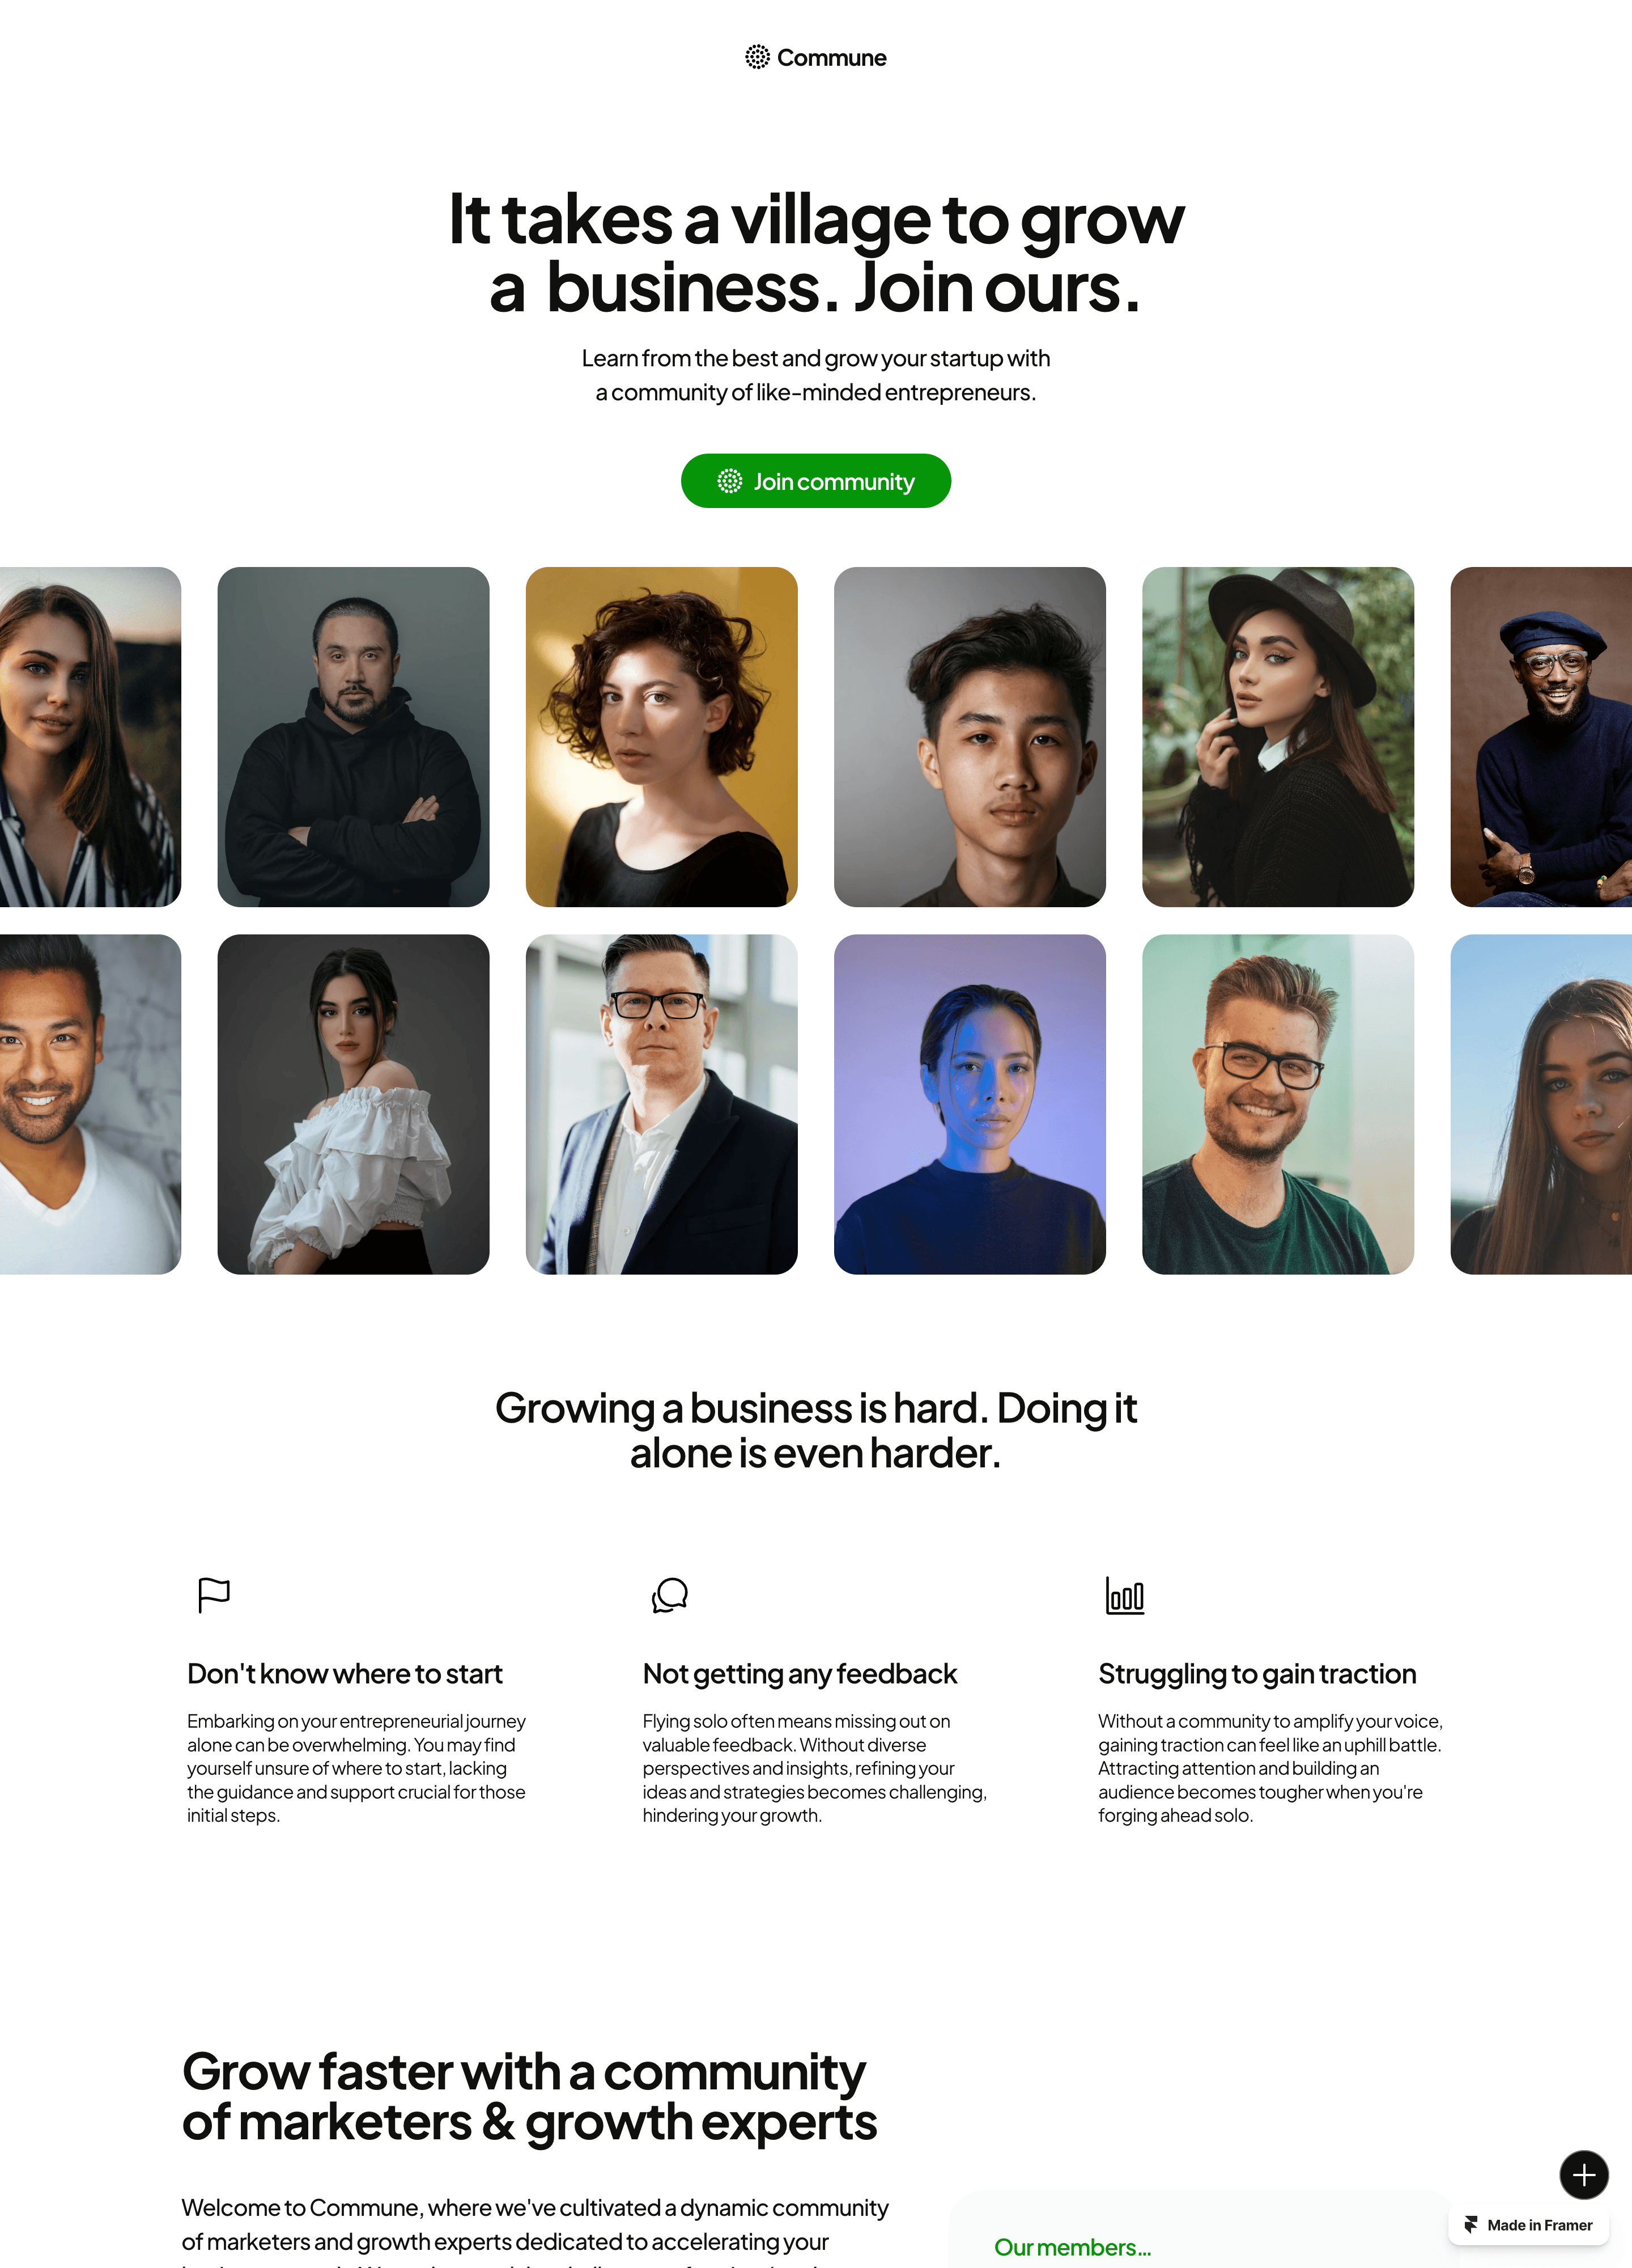Select blue-lit portrait with purple background
Image resolution: width=1632 pixels, height=2268 pixels.
(x=970, y=1104)
